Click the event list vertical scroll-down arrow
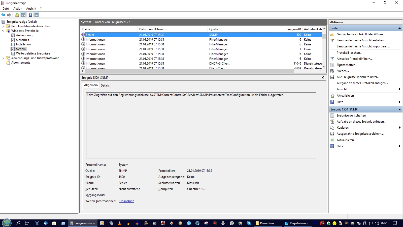Image resolution: width=403 pixels, height=227 pixels. [x=324, y=67]
